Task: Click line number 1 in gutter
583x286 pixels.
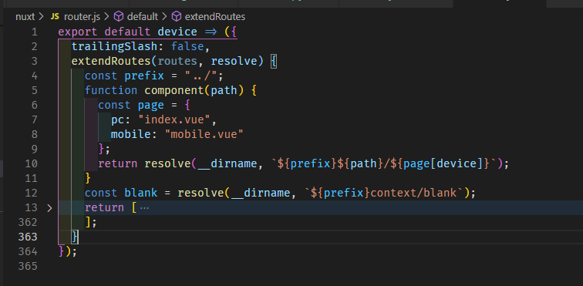Action: (x=34, y=32)
